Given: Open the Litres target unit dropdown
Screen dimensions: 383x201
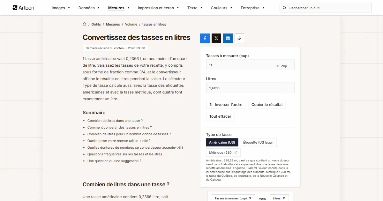Looking at the screenshot, I should (279, 198).
